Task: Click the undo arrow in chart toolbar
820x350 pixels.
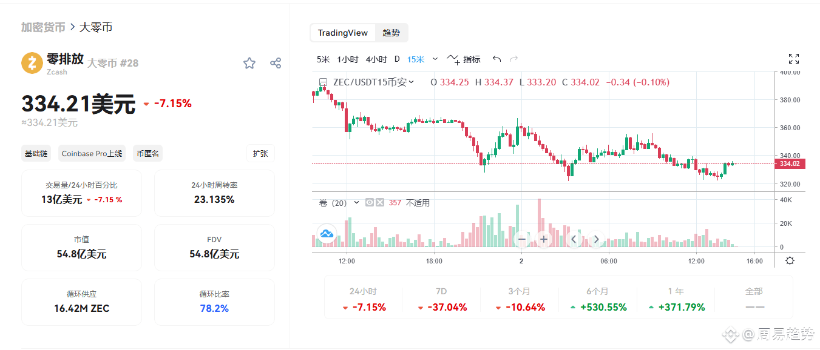Action: tap(496, 59)
